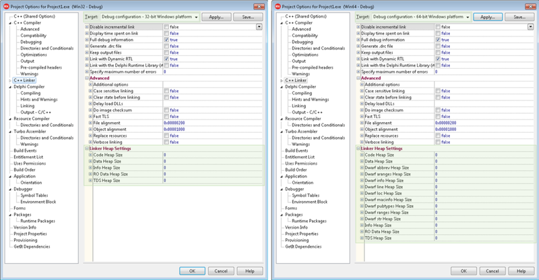Select Environment Block in Win64 tree
Viewport: 539px width, 280px height.
click(310, 202)
